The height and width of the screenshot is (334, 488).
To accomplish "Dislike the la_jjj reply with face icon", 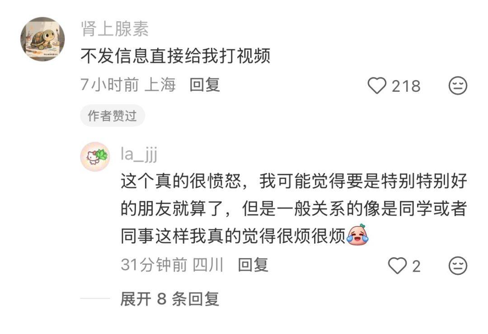I will pyautogui.click(x=458, y=265).
